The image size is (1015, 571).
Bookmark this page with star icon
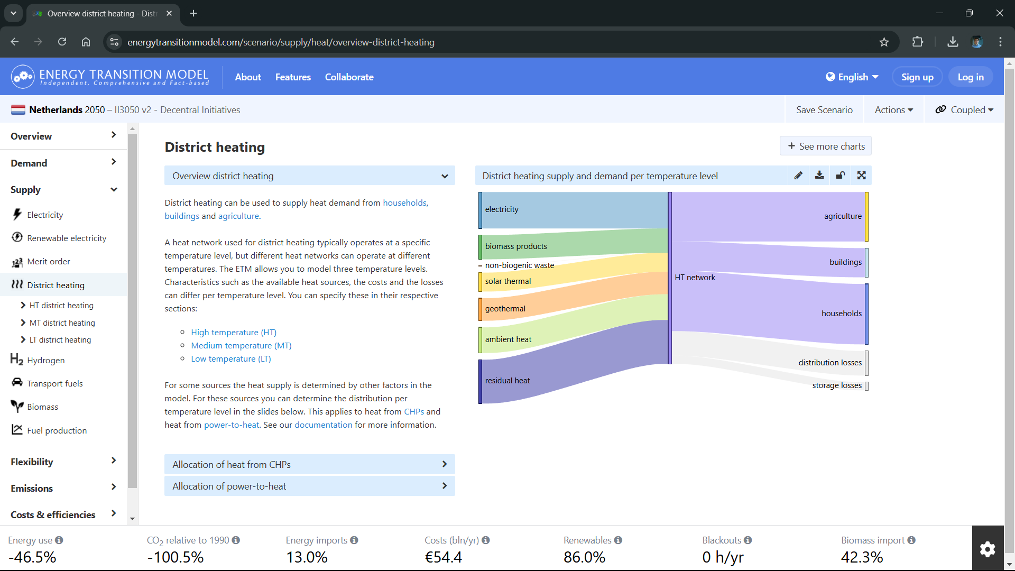pos(884,42)
